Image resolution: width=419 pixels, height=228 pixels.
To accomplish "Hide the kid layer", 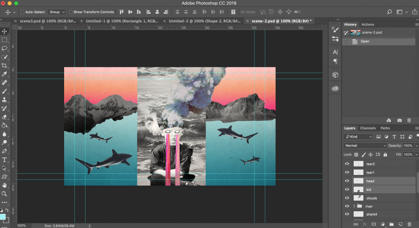I will pos(347,190).
